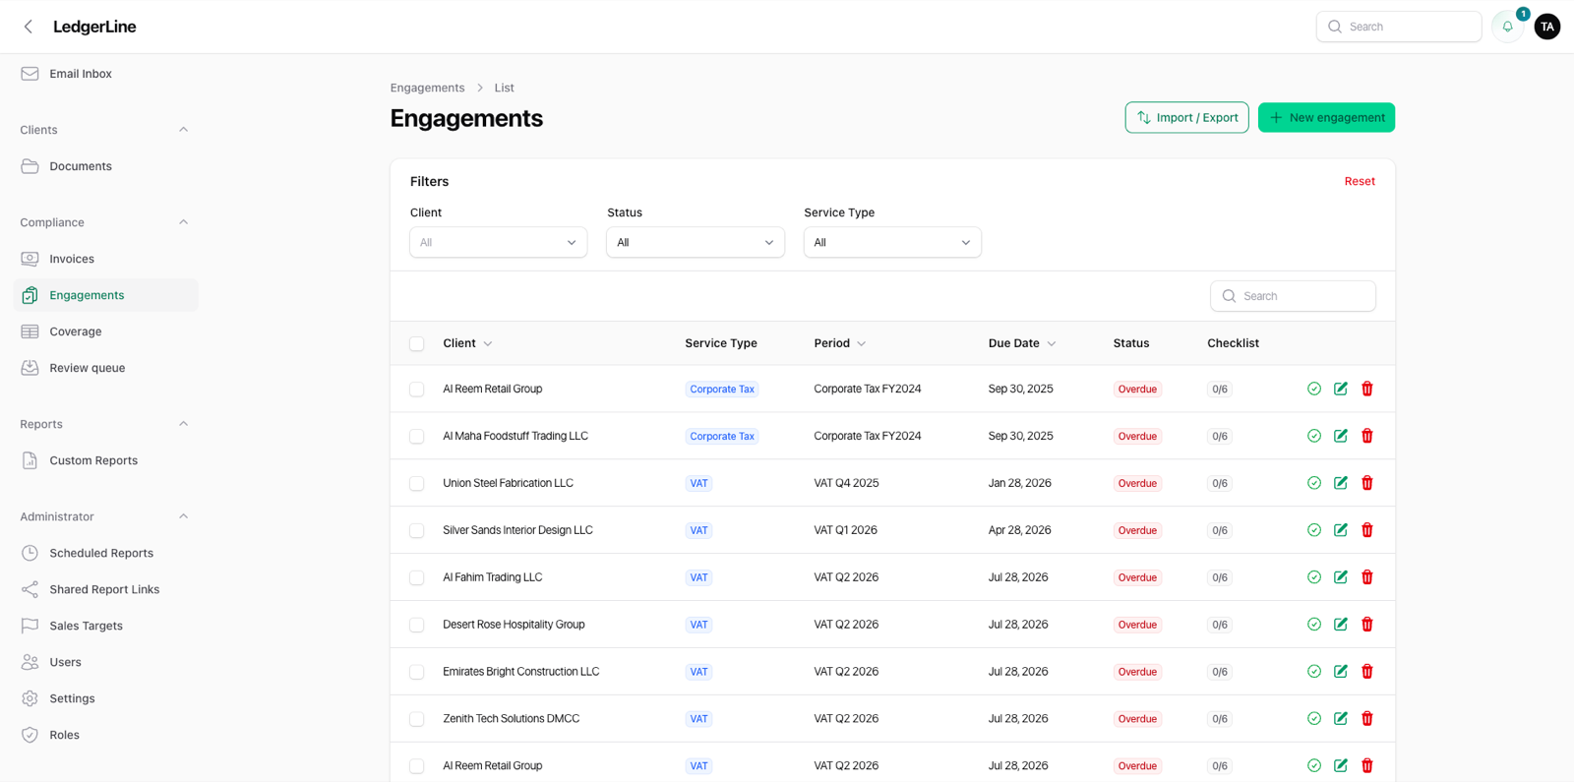Open the Status filter dropdown
This screenshot has width=1574, height=782.
[x=696, y=242]
